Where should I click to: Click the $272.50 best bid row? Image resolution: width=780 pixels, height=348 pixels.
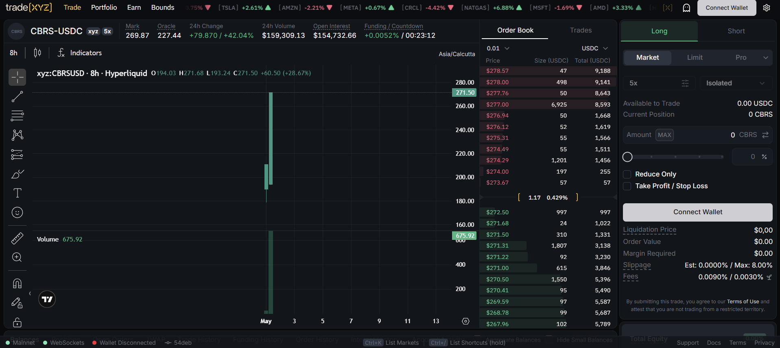point(548,212)
